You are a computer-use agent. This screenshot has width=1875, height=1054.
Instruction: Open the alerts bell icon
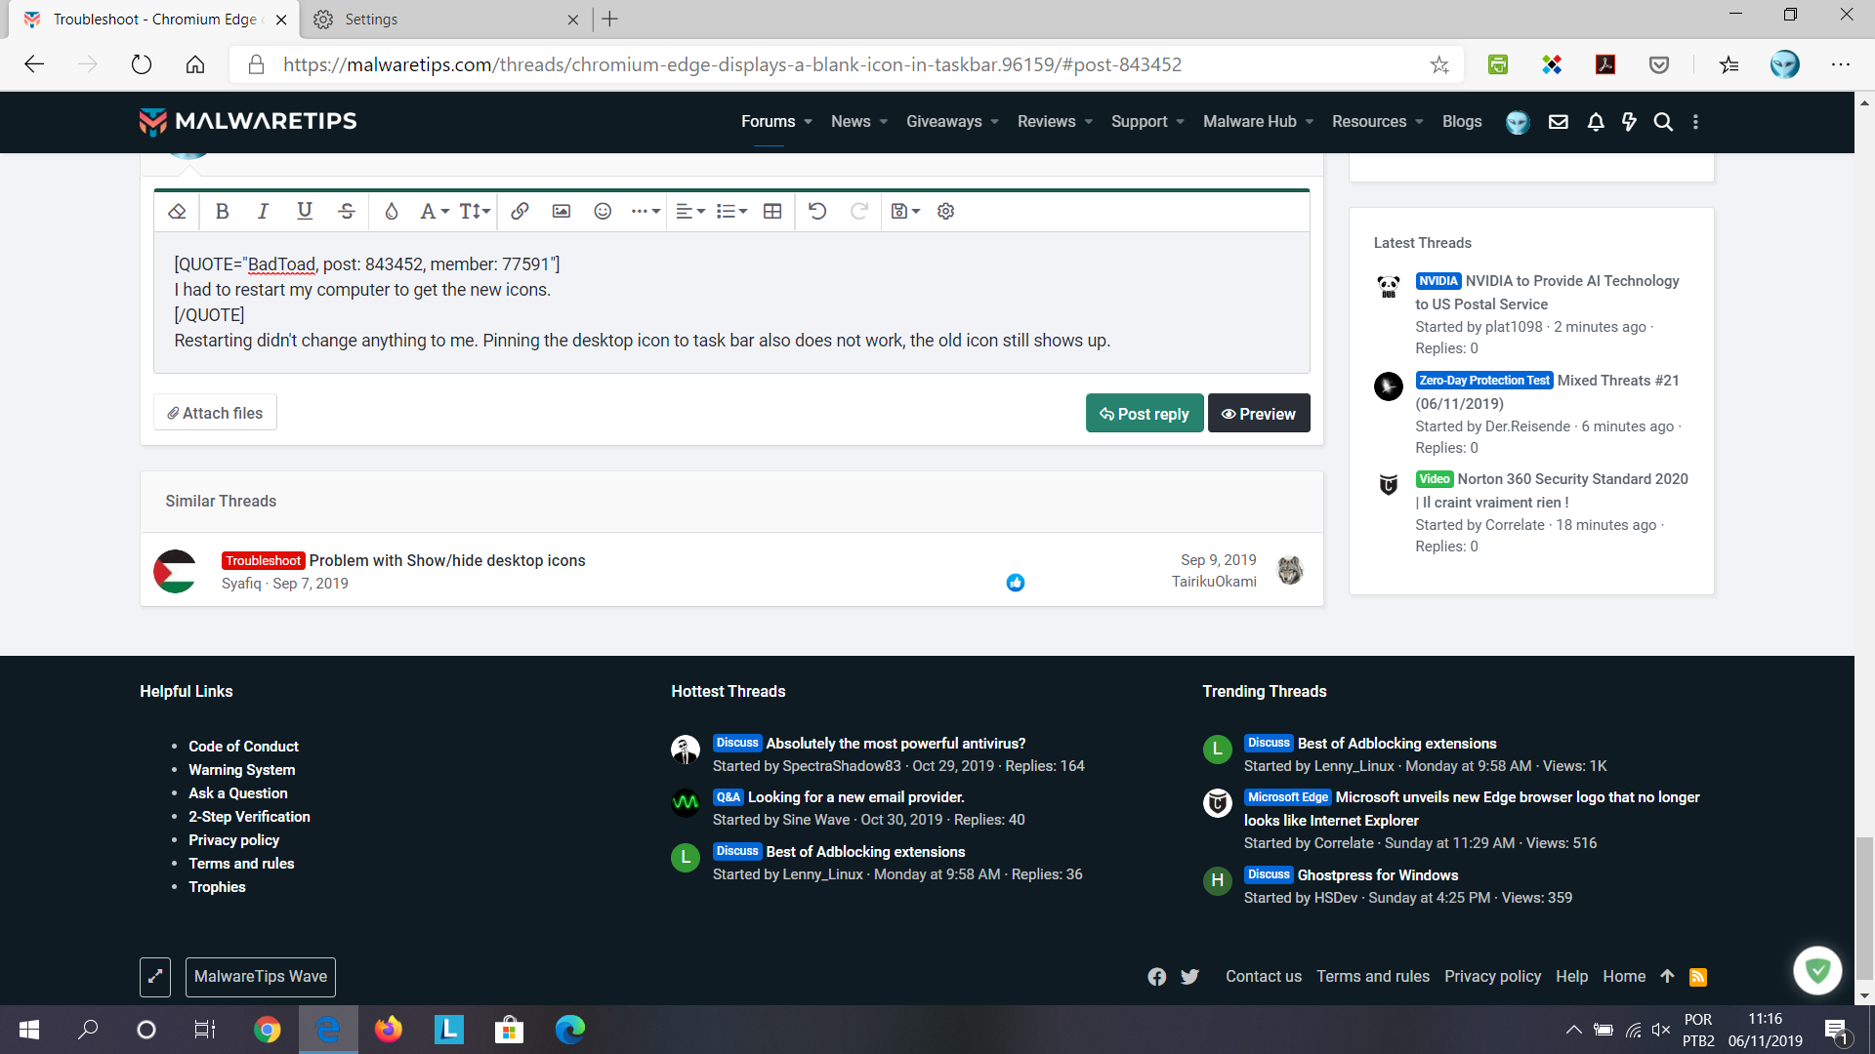tap(1596, 122)
